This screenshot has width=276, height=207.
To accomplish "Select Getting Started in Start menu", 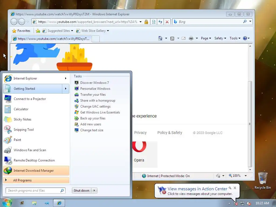I will coord(33,88).
